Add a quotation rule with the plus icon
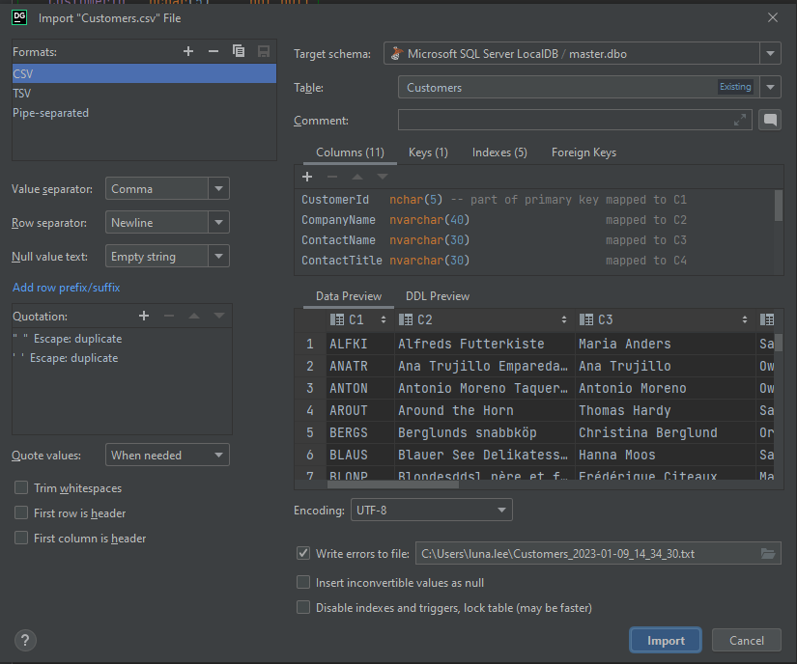 [x=144, y=316]
